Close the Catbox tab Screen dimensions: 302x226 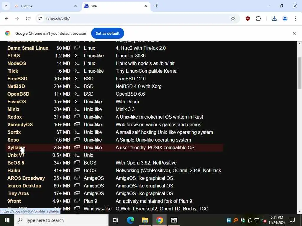click(x=75, y=6)
